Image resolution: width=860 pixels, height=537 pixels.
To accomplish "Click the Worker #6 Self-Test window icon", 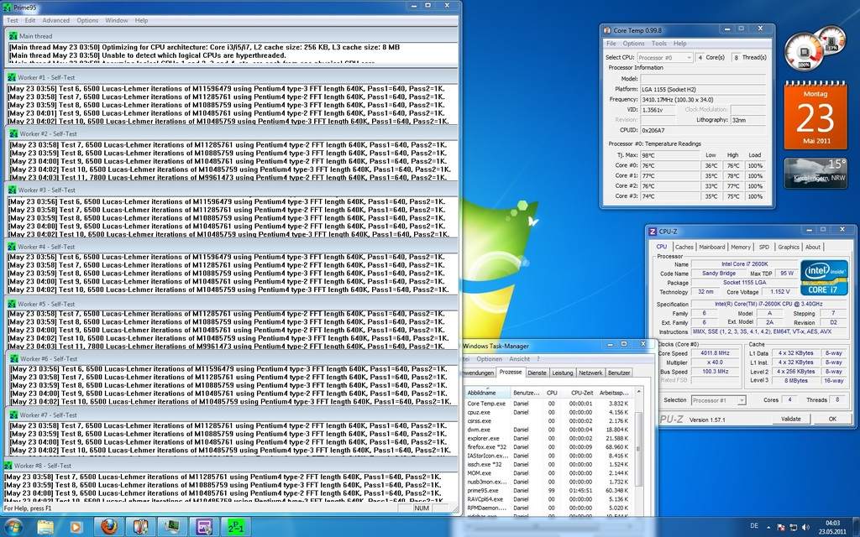I will (13, 359).
